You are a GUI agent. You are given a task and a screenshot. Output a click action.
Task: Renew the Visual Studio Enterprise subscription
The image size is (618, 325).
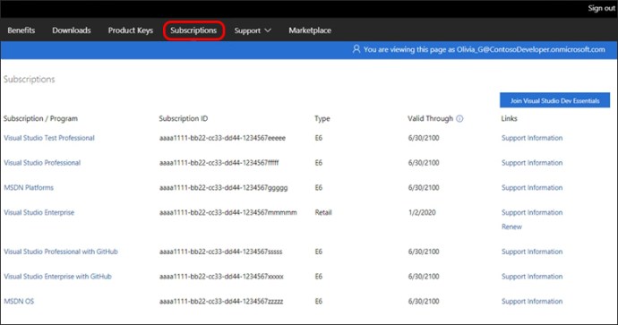click(511, 227)
